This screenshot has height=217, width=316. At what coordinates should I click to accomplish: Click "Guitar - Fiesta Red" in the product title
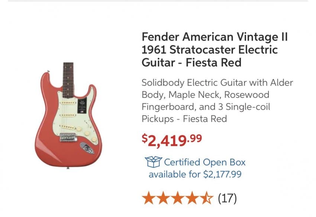[x=191, y=62]
